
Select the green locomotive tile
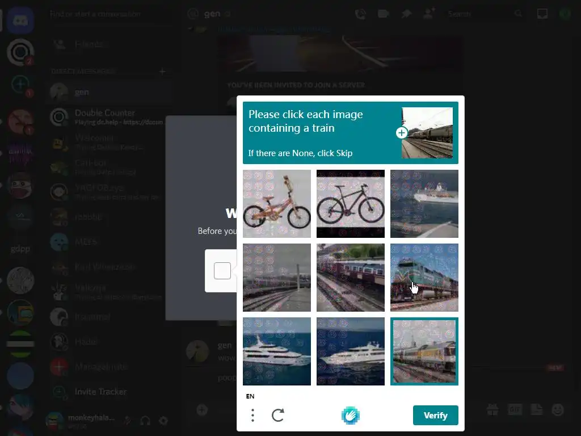click(424, 277)
